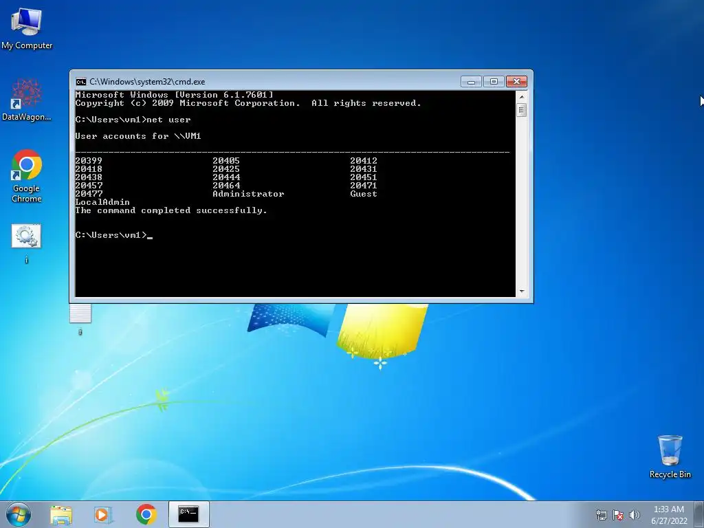
Task: Open Windows Explorer from the taskbar
Action: point(61,514)
